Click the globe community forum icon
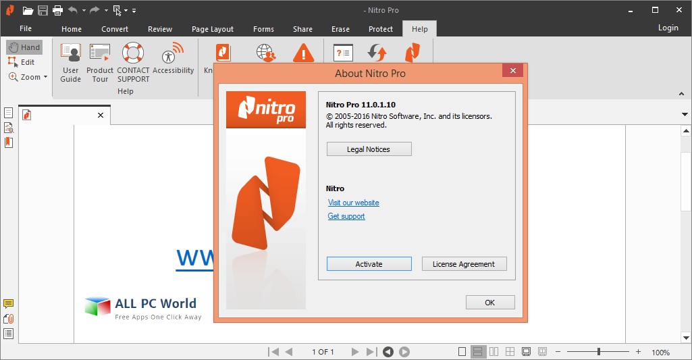 (266, 53)
